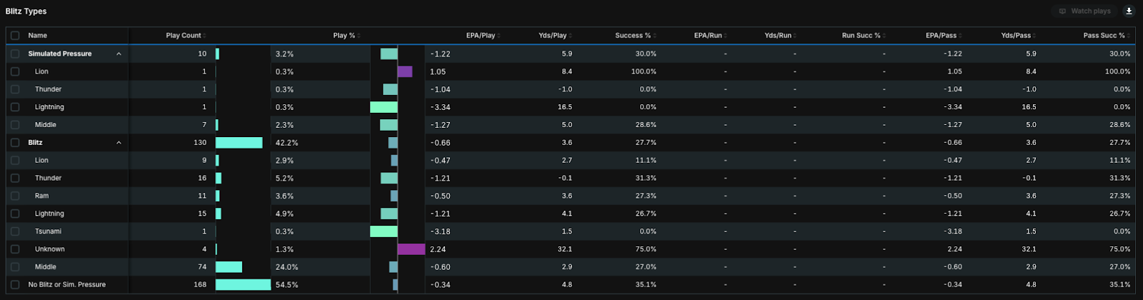Select the No Blitz or Sim. Pressure checkbox
The image size is (1143, 300).
point(15,284)
